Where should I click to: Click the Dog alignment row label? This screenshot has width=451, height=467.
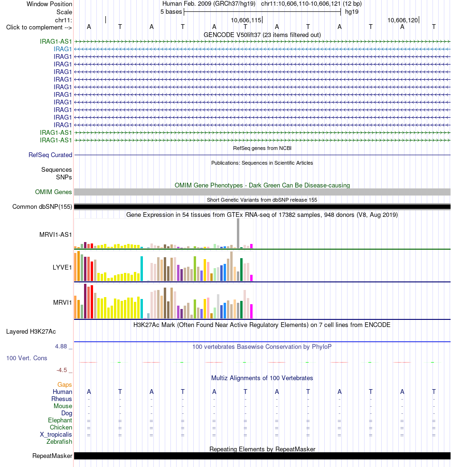click(x=67, y=413)
